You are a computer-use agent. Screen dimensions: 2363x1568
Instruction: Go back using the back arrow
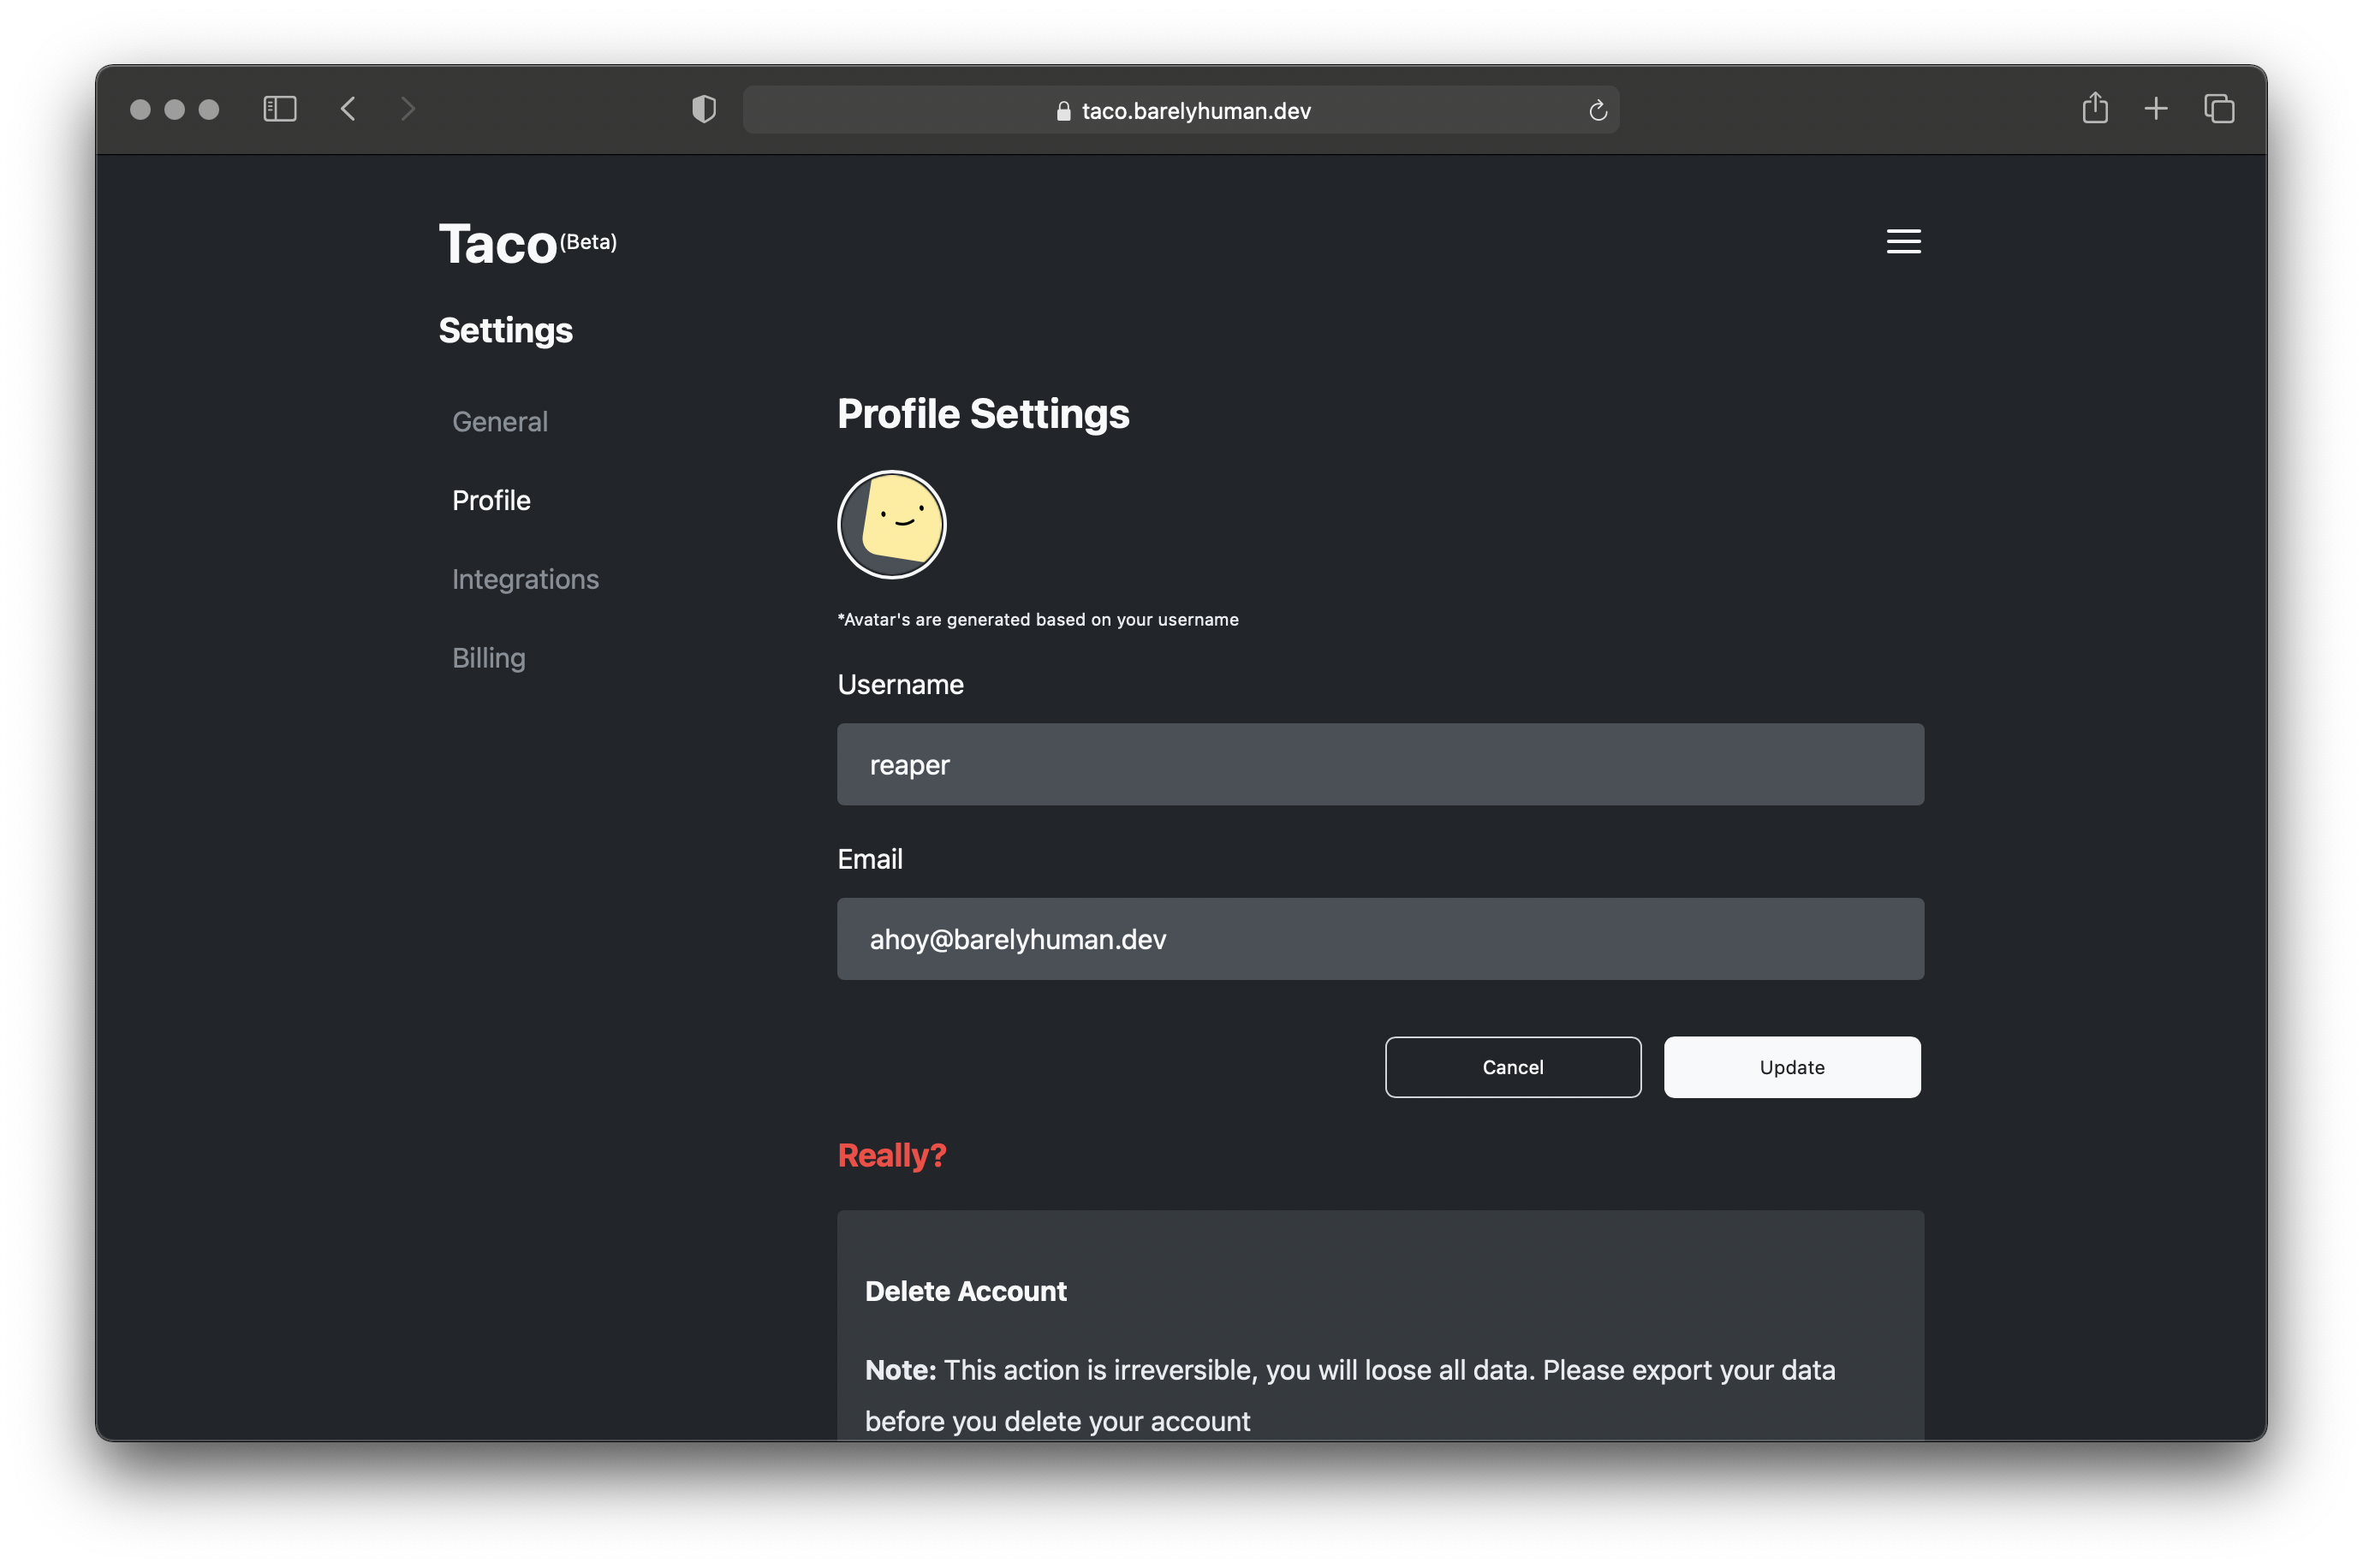[349, 109]
